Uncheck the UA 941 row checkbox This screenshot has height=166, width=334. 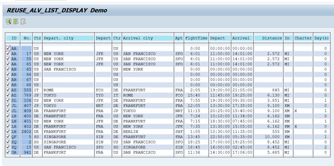coord(8,153)
